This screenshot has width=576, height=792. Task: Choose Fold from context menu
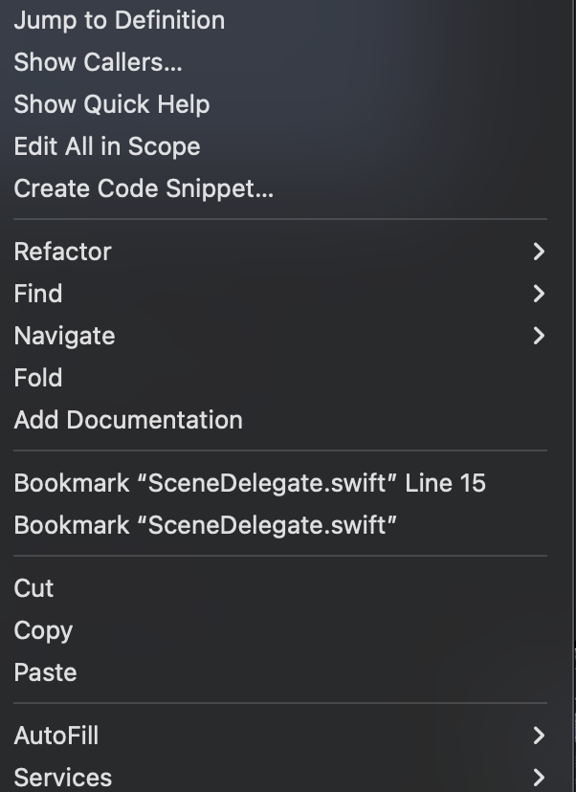tap(38, 378)
